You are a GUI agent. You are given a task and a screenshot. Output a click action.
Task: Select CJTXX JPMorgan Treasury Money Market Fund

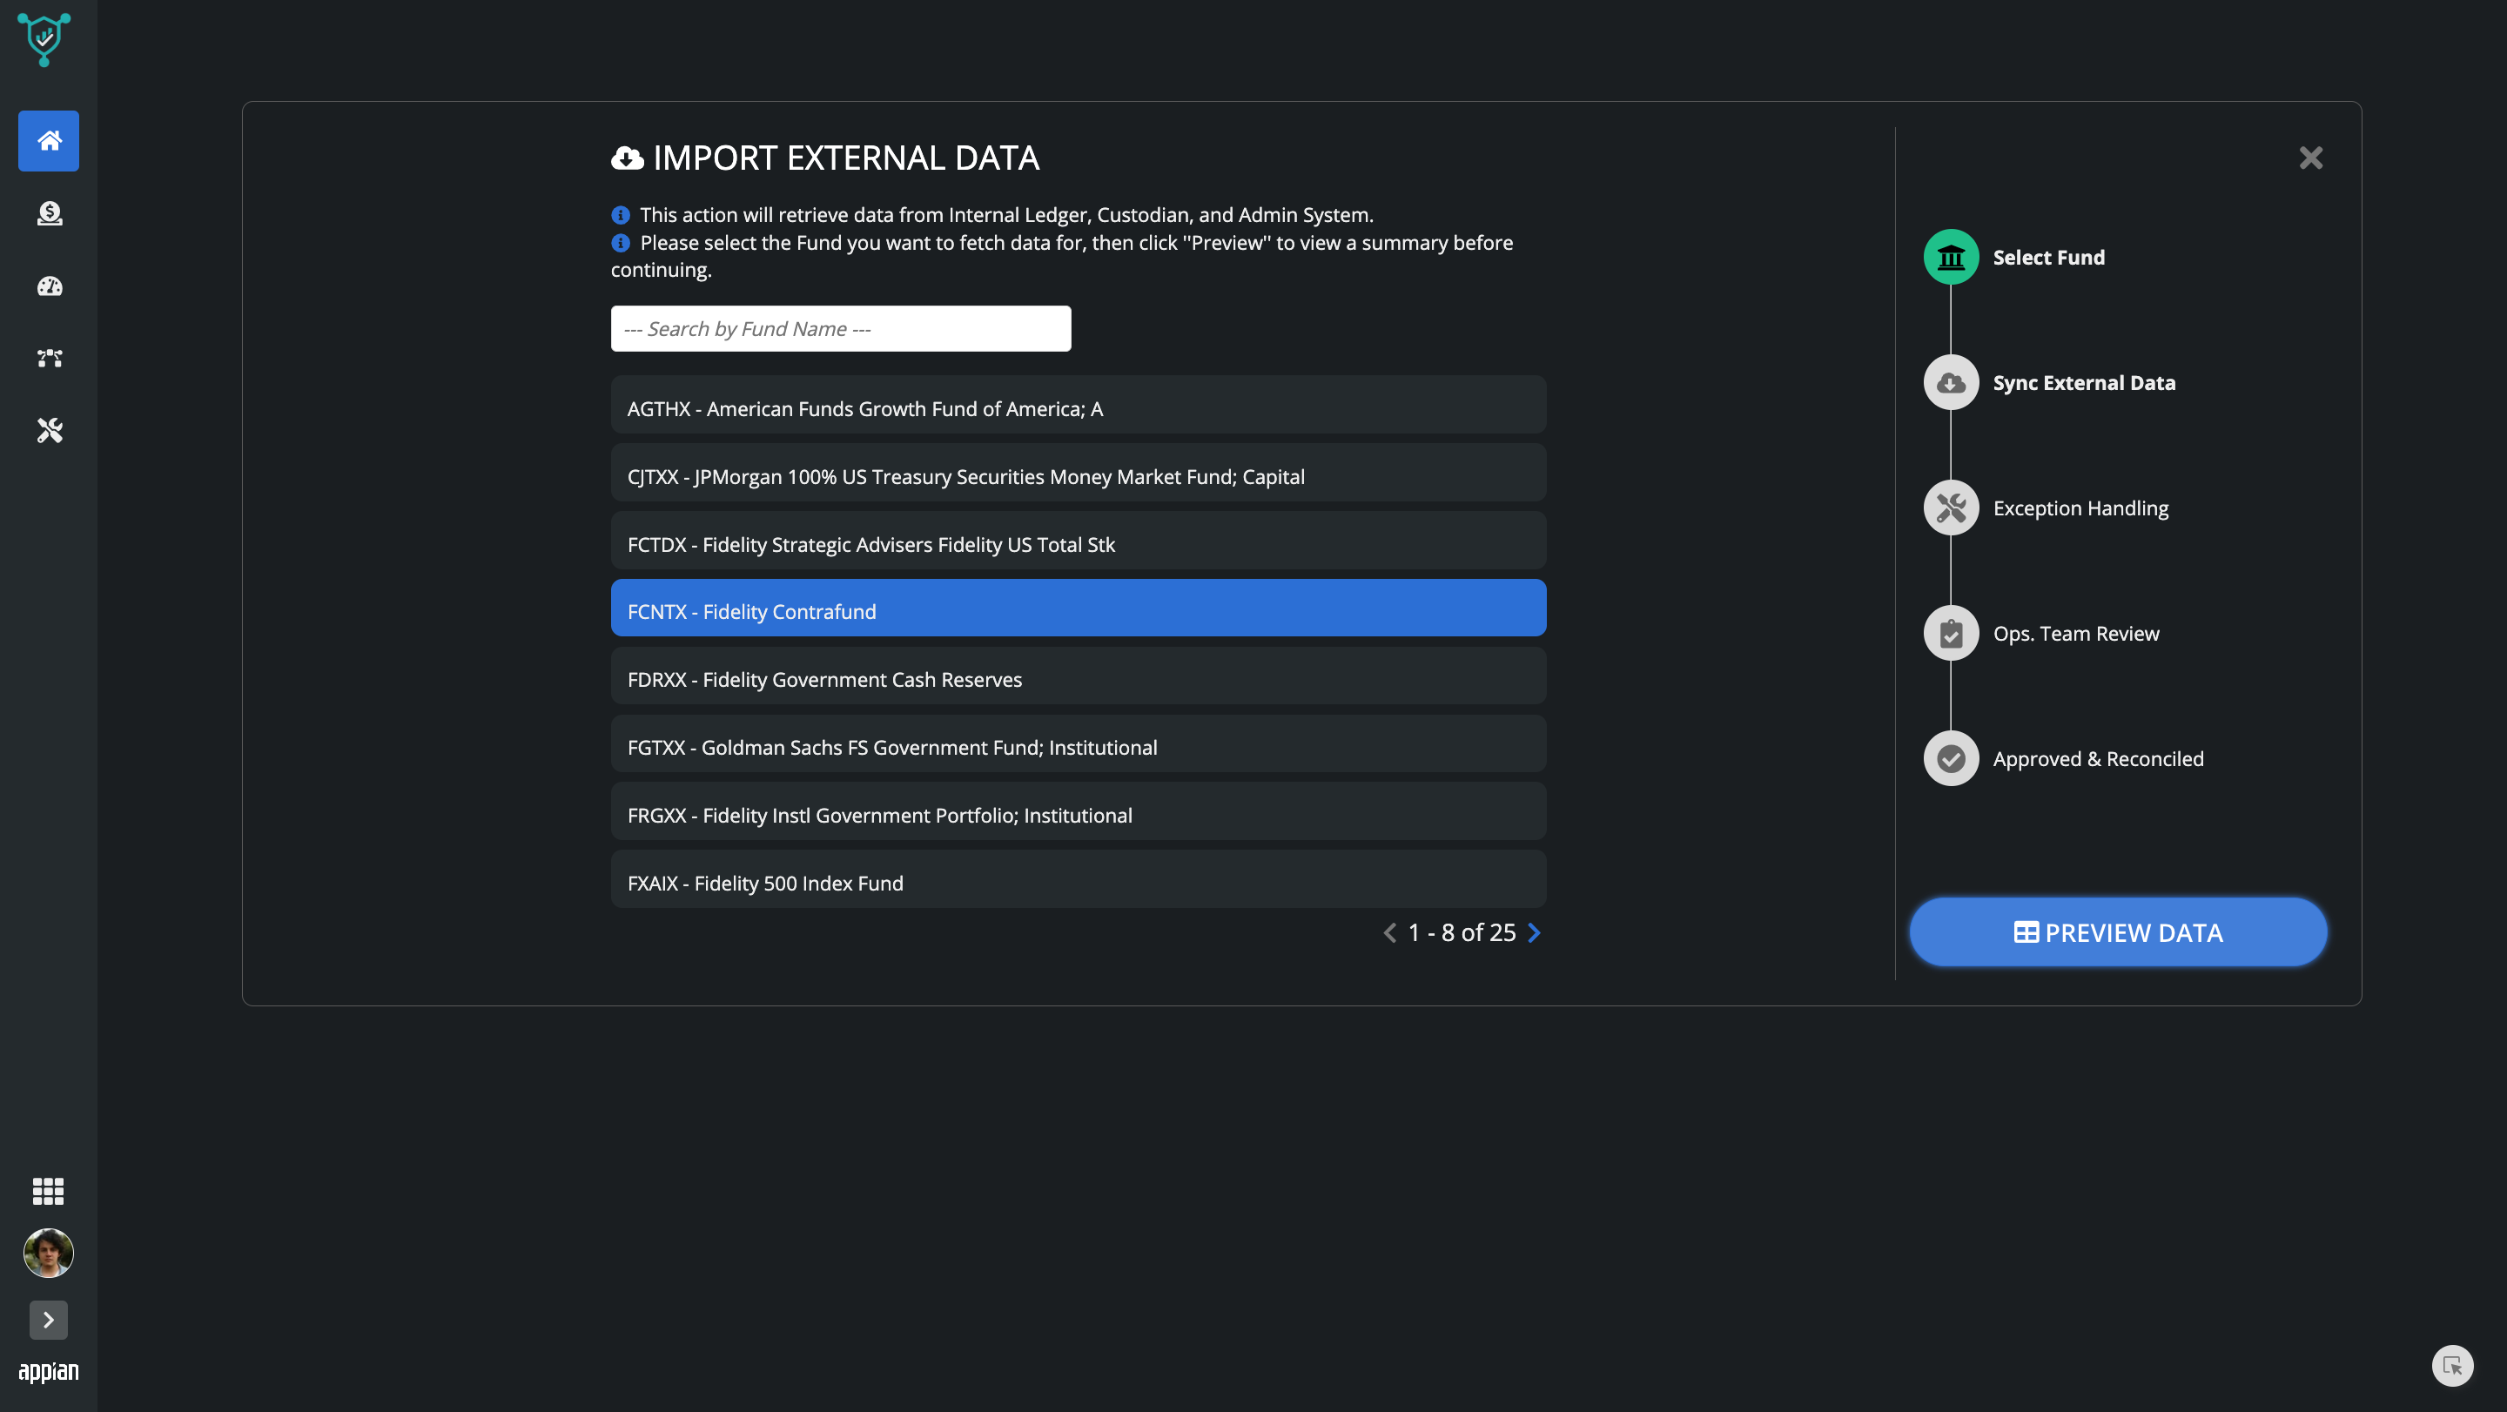tap(1079, 474)
